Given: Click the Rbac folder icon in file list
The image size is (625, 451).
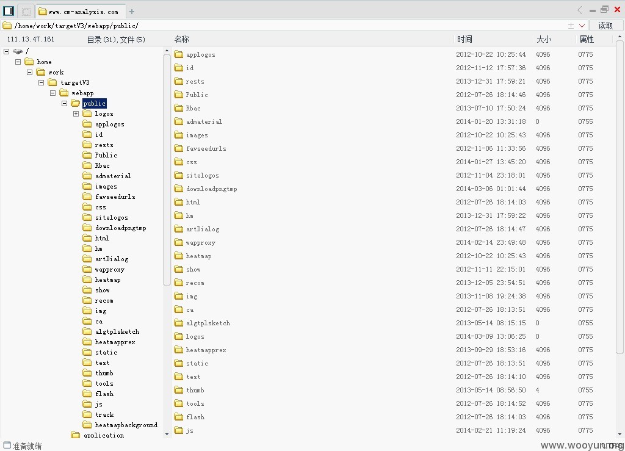Looking at the screenshot, I should point(179,108).
